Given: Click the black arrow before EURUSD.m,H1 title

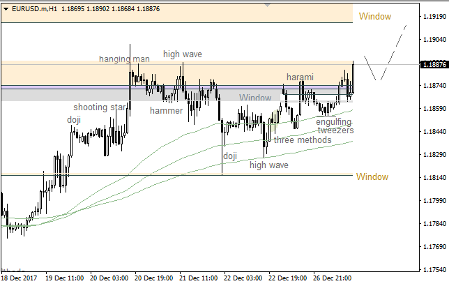Looking at the screenshot, I should point(3,8).
